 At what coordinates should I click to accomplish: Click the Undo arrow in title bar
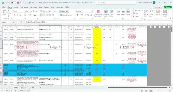[21, 3]
